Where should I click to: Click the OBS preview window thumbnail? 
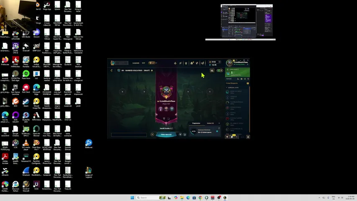click(247, 21)
